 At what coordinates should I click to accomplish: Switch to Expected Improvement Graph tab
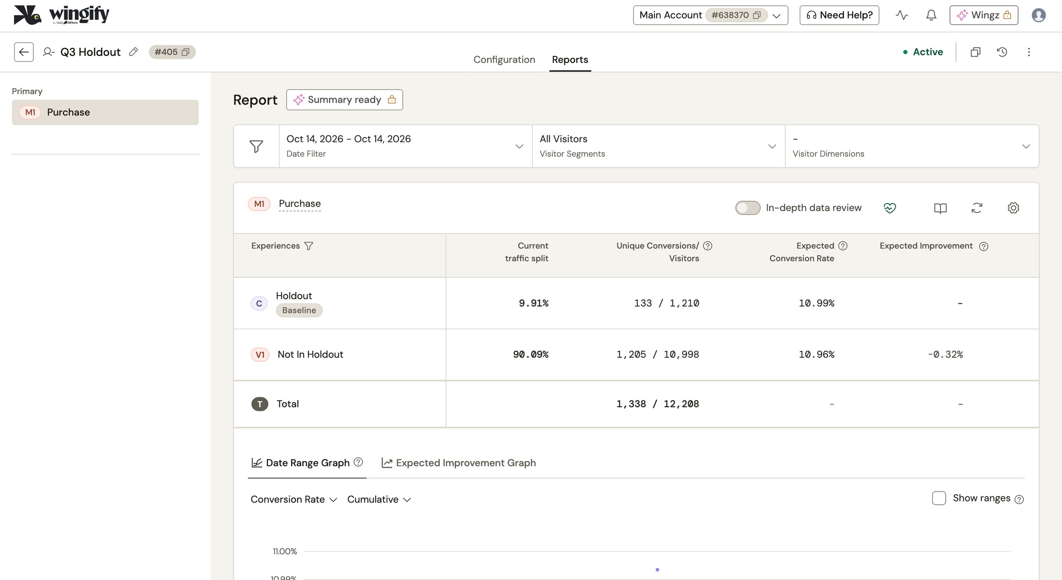tap(458, 463)
